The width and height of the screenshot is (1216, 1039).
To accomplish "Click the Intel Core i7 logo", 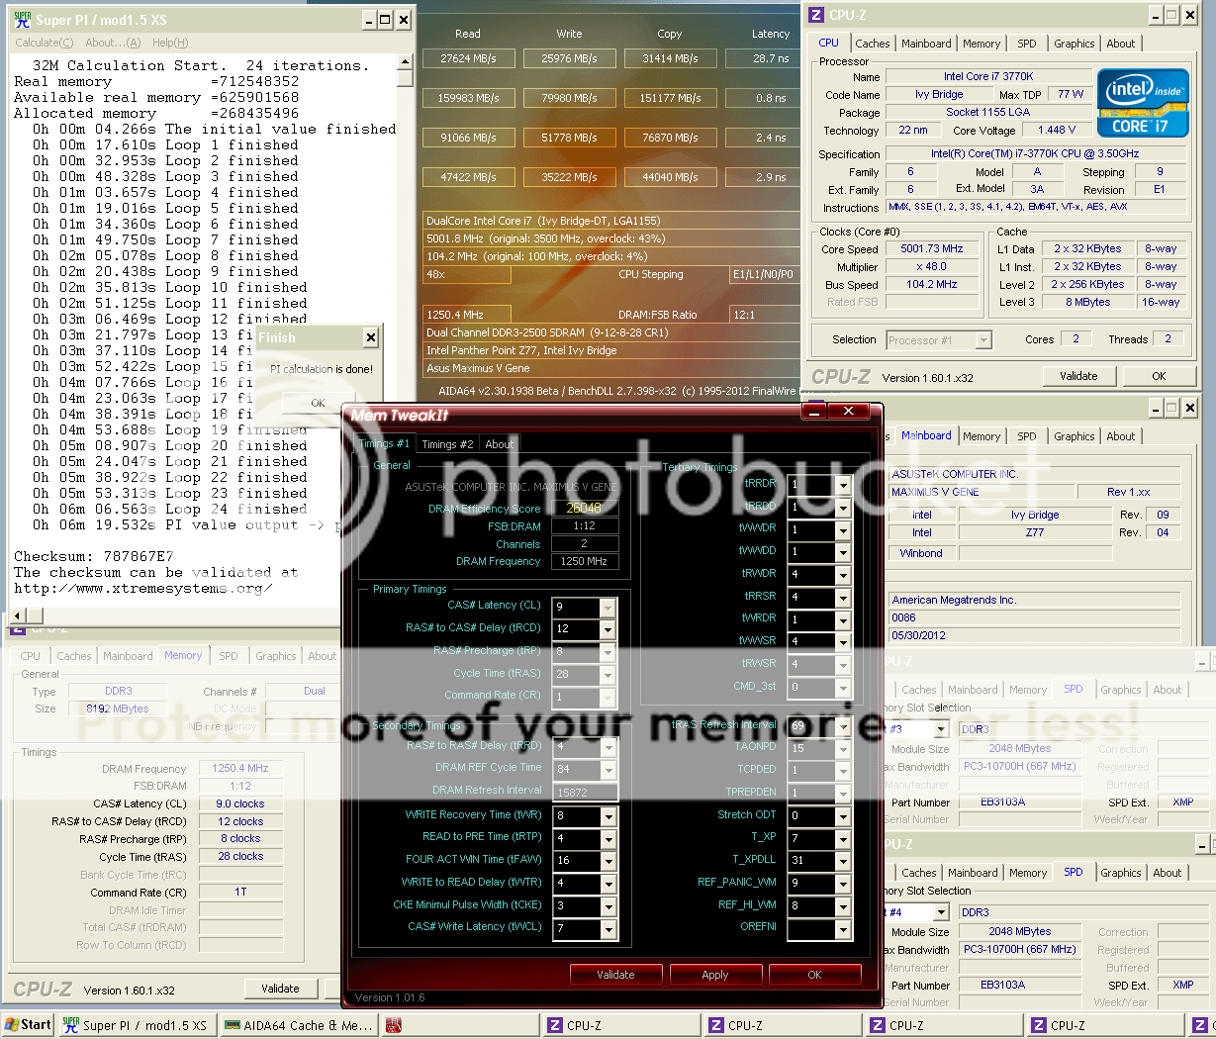I will 1142,103.
